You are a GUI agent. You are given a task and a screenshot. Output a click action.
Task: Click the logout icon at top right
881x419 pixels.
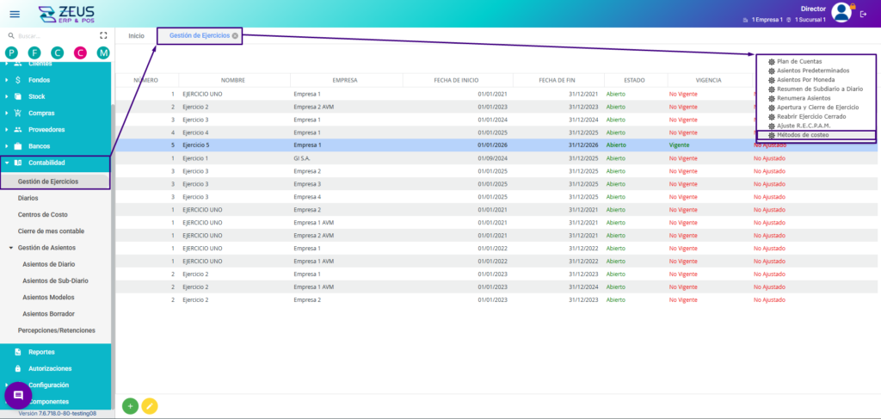[863, 14]
